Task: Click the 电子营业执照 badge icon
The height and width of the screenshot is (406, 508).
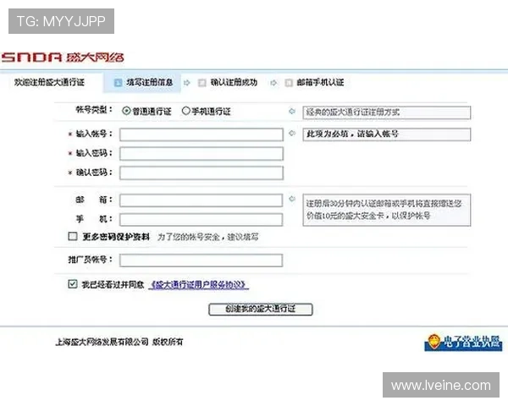Action: [x=463, y=343]
